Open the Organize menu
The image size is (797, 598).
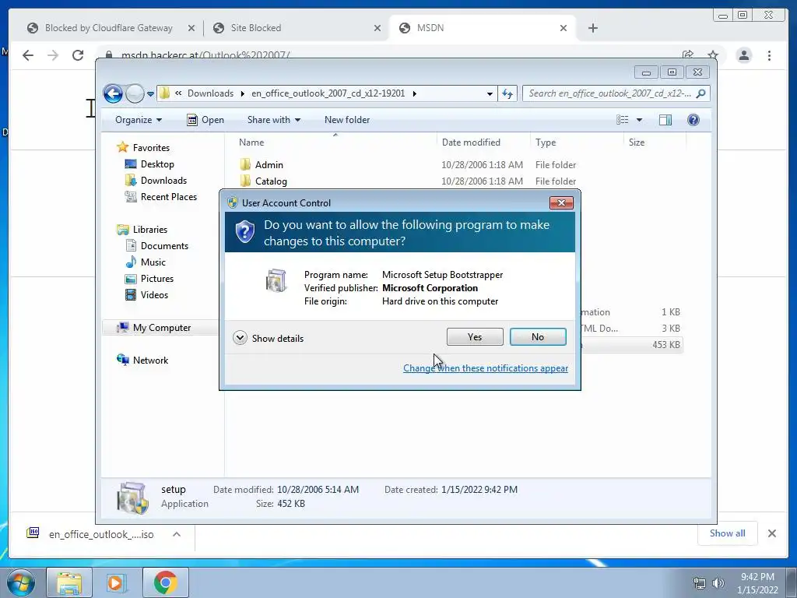click(x=139, y=120)
